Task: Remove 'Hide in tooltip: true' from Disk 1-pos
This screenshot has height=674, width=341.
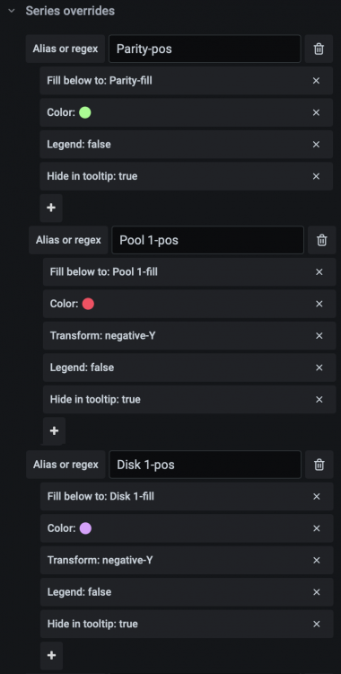Action: [x=317, y=625]
